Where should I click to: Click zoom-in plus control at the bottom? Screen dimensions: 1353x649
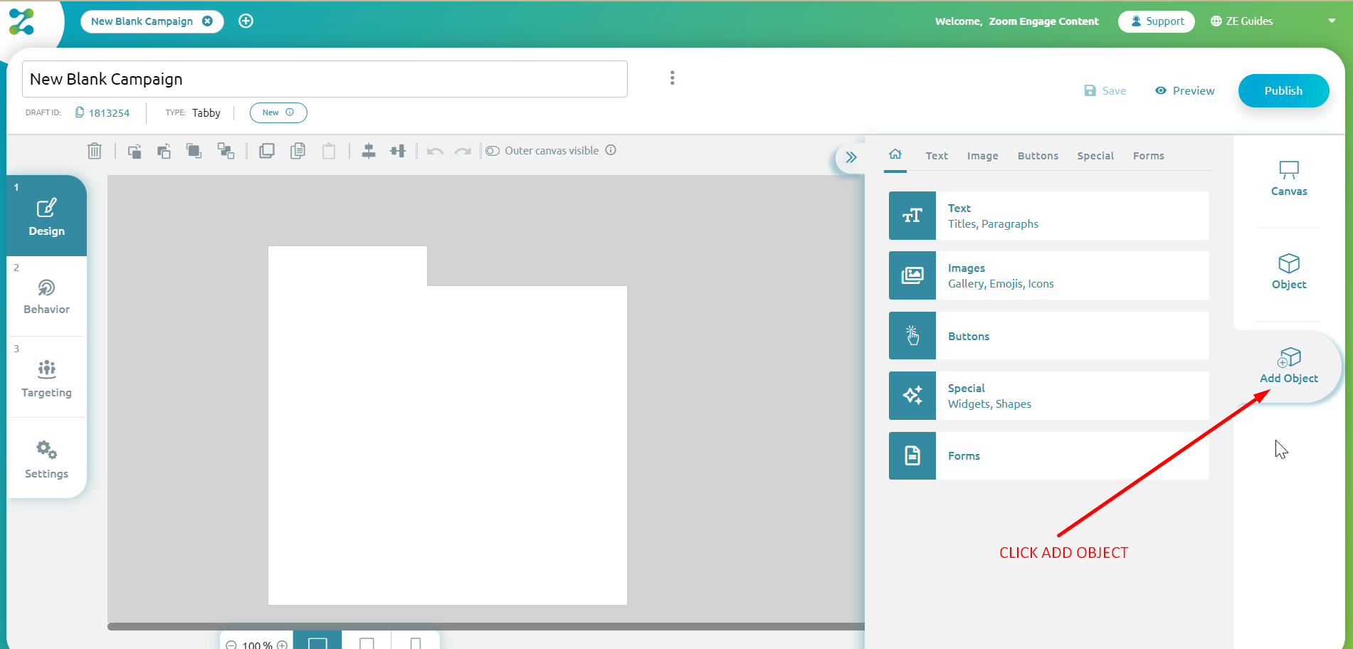(x=281, y=644)
